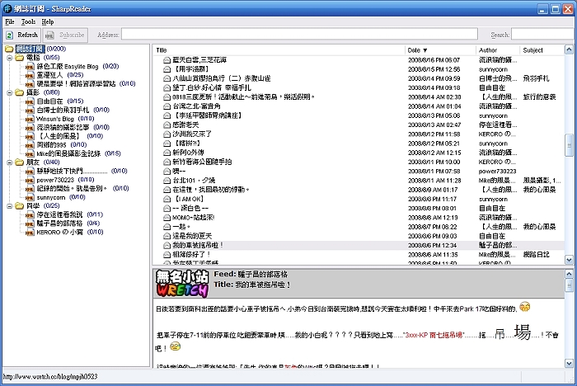Click envelope icon of 感謝老天 article
Image resolution: width=577 pixels, height=386 pixels.
[x=167, y=125]
